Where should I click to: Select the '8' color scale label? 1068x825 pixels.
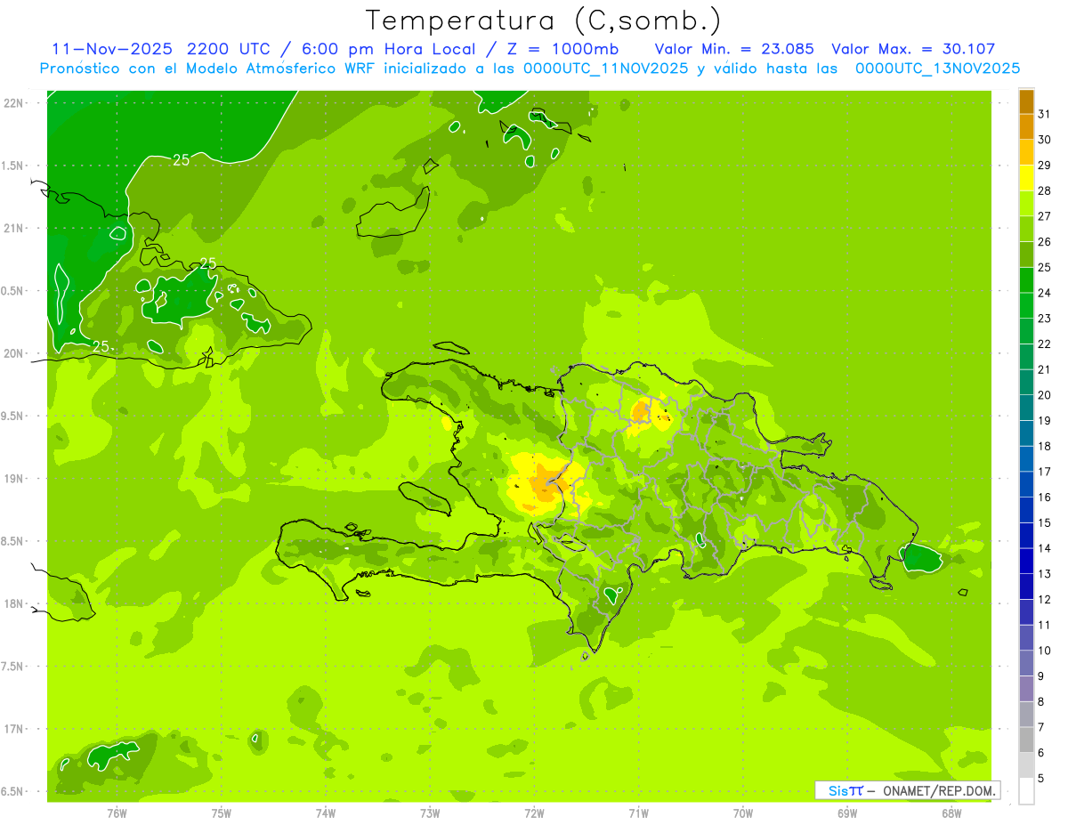pos(1041,701)
